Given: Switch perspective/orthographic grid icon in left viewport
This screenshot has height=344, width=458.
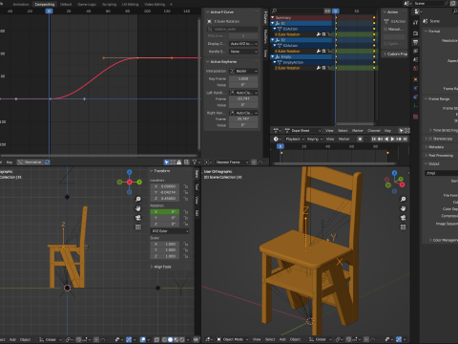Looking at the screenshot, I should point(138,227).
